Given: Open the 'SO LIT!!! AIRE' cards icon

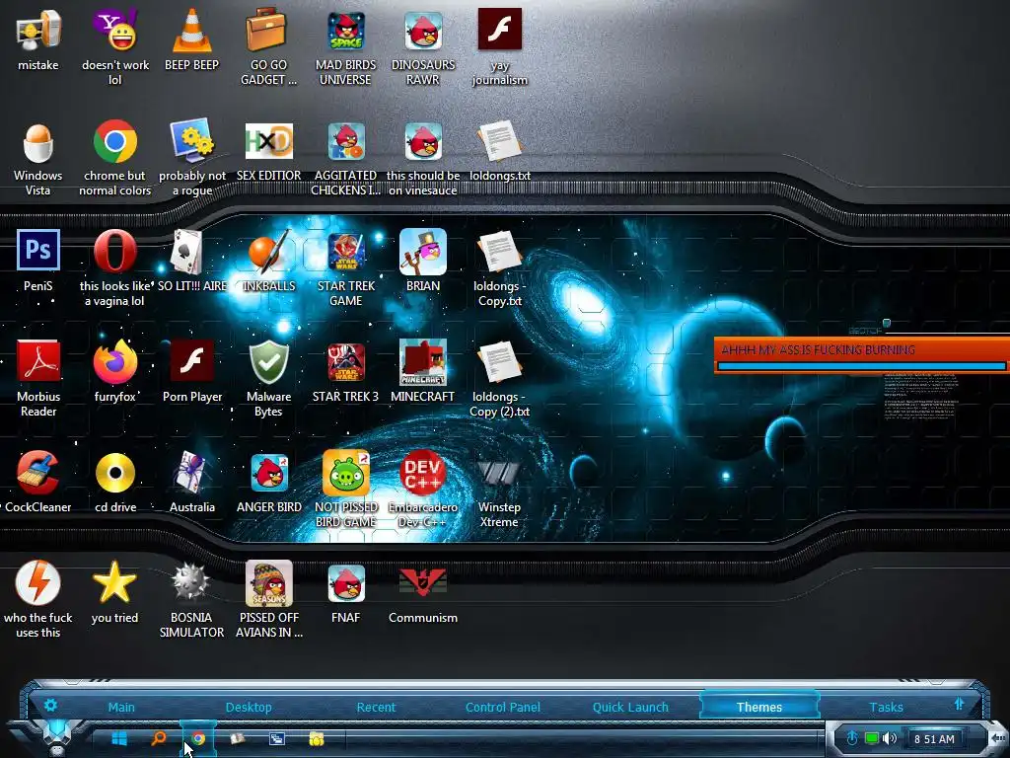Looking at the screenshot, I should pos(186,253).
